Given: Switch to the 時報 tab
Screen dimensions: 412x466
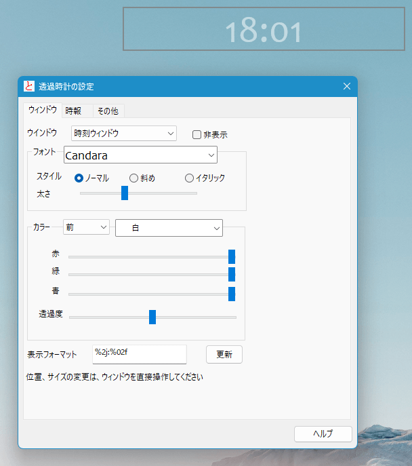Looking at the screenshot, I should tap(73, 111).
